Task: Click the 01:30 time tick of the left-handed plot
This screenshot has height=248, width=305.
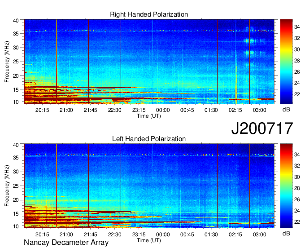Action: pyautogui.click(x=211, y=235)
